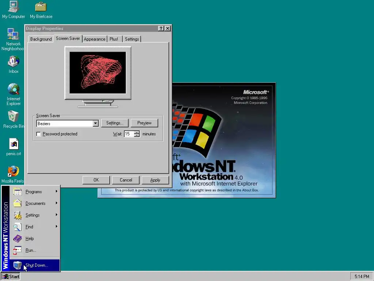Click the Settings control panel icon in Start menu
374x281 pixels.
[x=18, y=215]
